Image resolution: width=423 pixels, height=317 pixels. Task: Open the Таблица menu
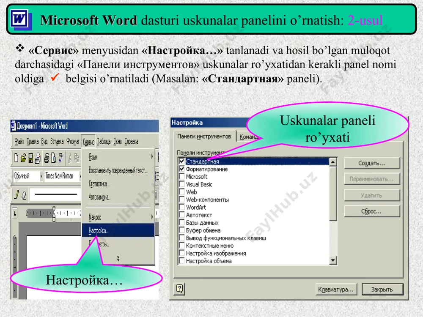click(104, 142)
